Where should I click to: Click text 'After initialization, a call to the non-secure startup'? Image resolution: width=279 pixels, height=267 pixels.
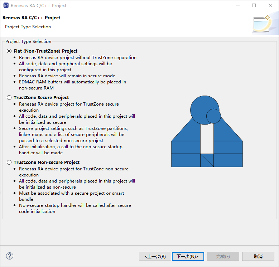tap(71, 147)
